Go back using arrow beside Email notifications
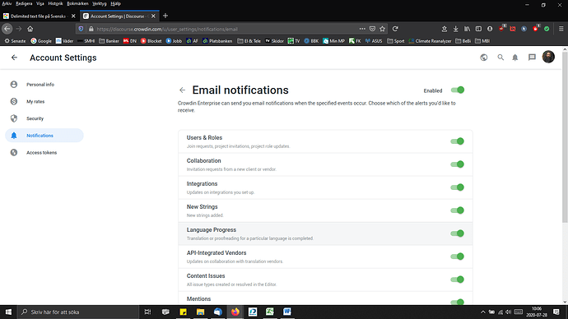This screenshot has width=568, height=319. click(x=182, y=90)
